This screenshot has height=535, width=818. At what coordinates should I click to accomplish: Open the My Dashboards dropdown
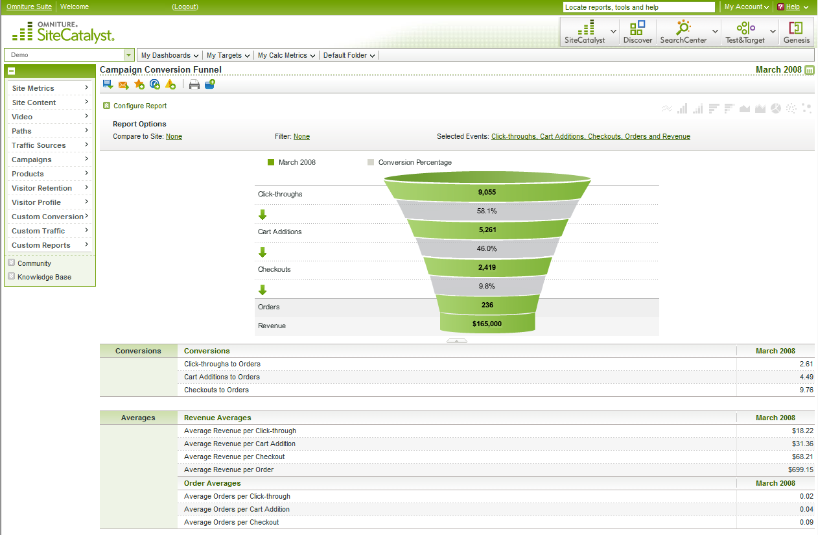(169, 55)
